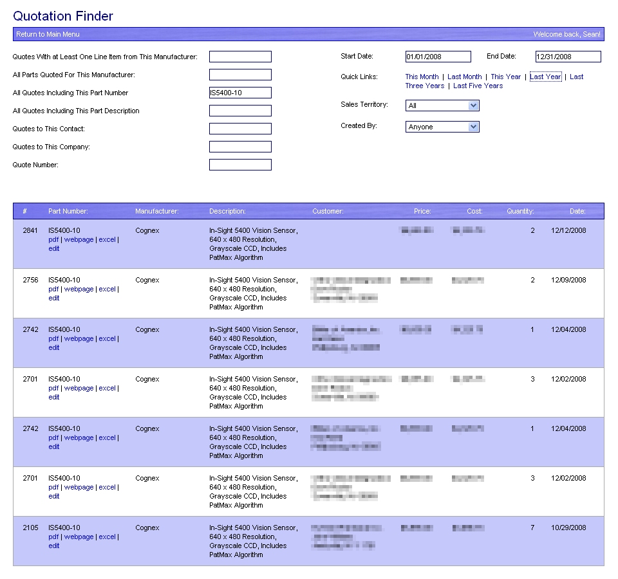618x579 pixels.
Task: Click the edit link for quote 2841
Action: tap(53, 248)
